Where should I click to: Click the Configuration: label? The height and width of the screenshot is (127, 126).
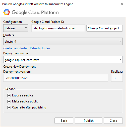[13, 22]
